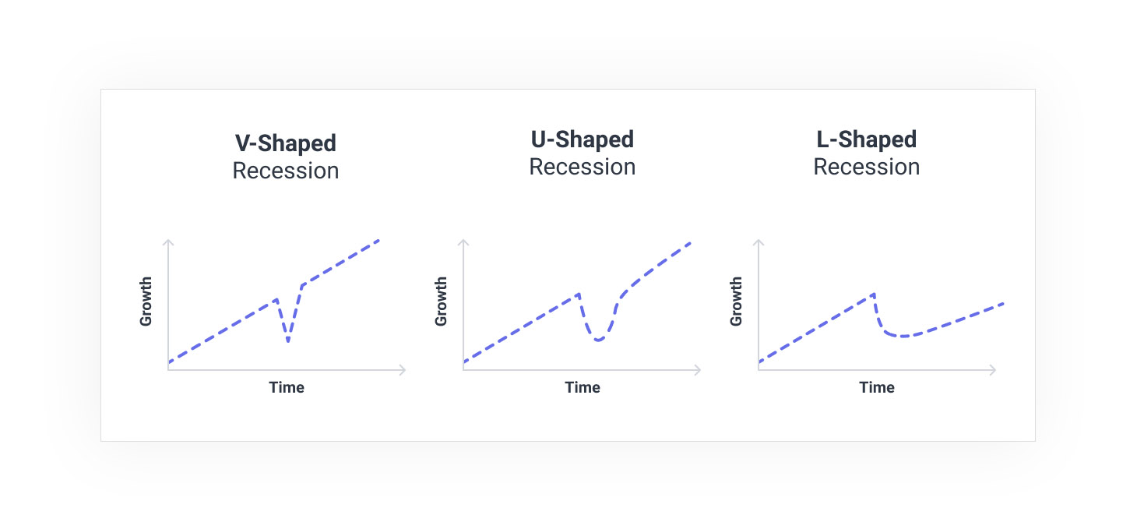Select the Recession subtitle under U-Shaped
This screenshot has width=1137, height=522.
click(582, 167)
